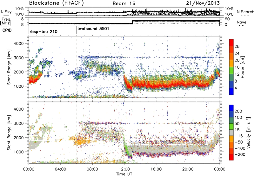Click the "2000" tick of the Power panel
254x176 pixels.
[x=18, y=72]
